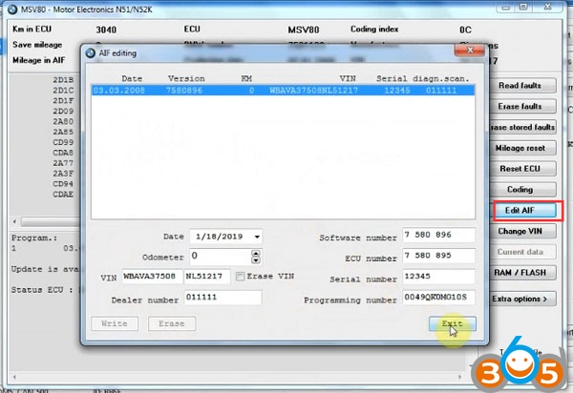Click into the Odometer input field
The height and width of the screenshot is (393, 573).
221,257
